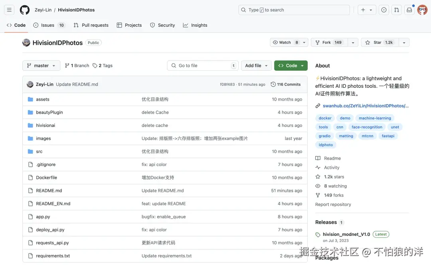Switch to the Code tab
The height and width of the screenshot is (265, 431).
16,25
